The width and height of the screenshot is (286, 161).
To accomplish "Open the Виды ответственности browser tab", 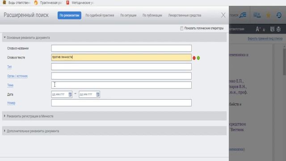I will (17, 3).
